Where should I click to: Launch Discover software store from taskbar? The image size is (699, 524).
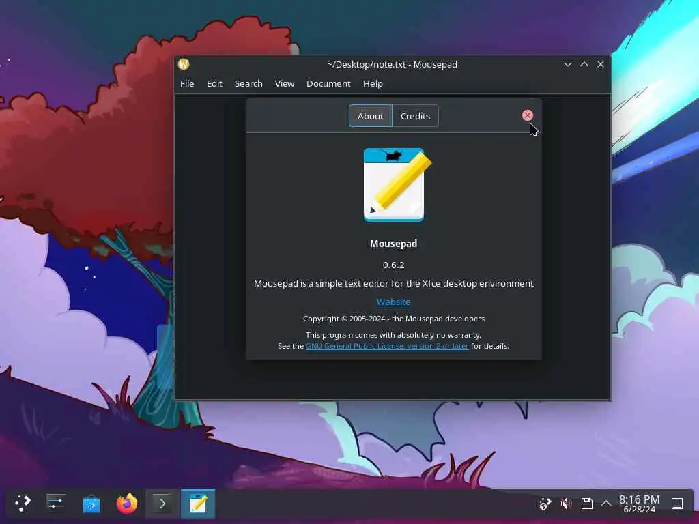91,504
